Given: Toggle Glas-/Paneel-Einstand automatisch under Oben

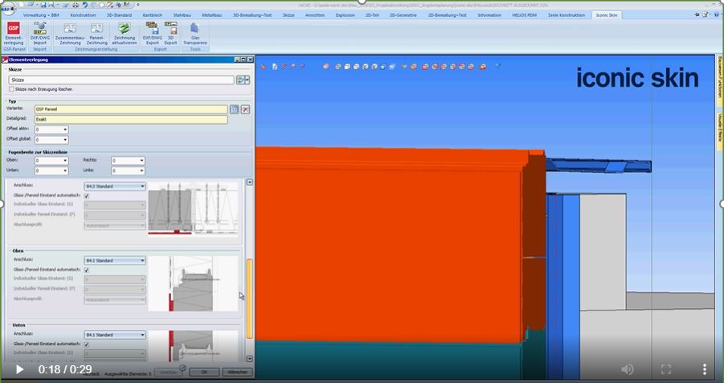Looking at the screenshot, I should click(x=86, y=270).
